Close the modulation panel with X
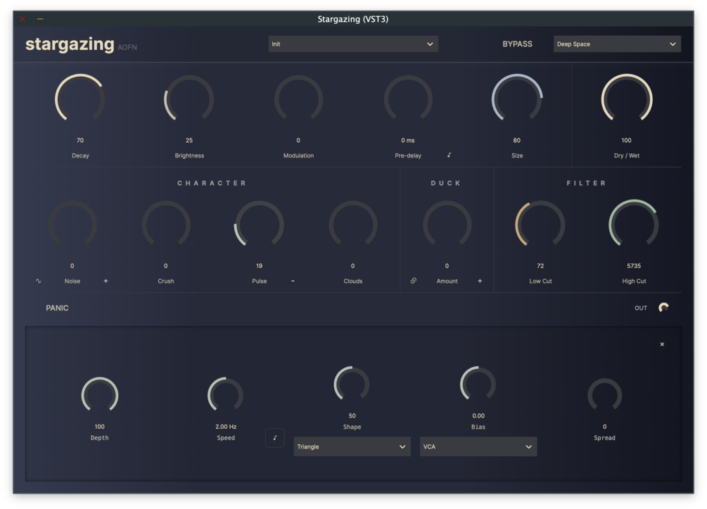 click(x=662, y=344)
